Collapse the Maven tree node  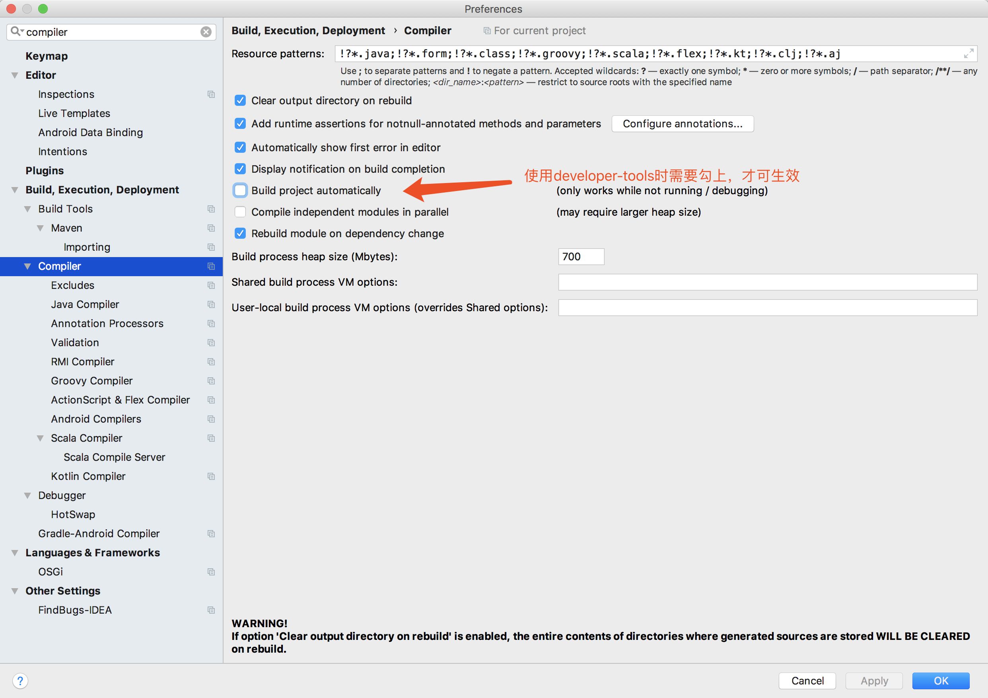[x=40, y=228]
